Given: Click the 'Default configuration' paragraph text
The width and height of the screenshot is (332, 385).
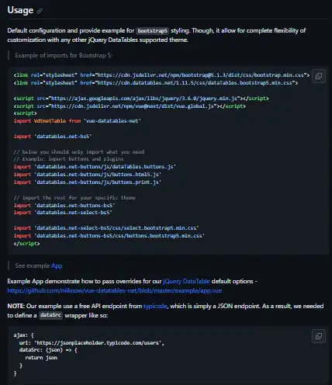Looking at the screenshot, I should point(156,35).
